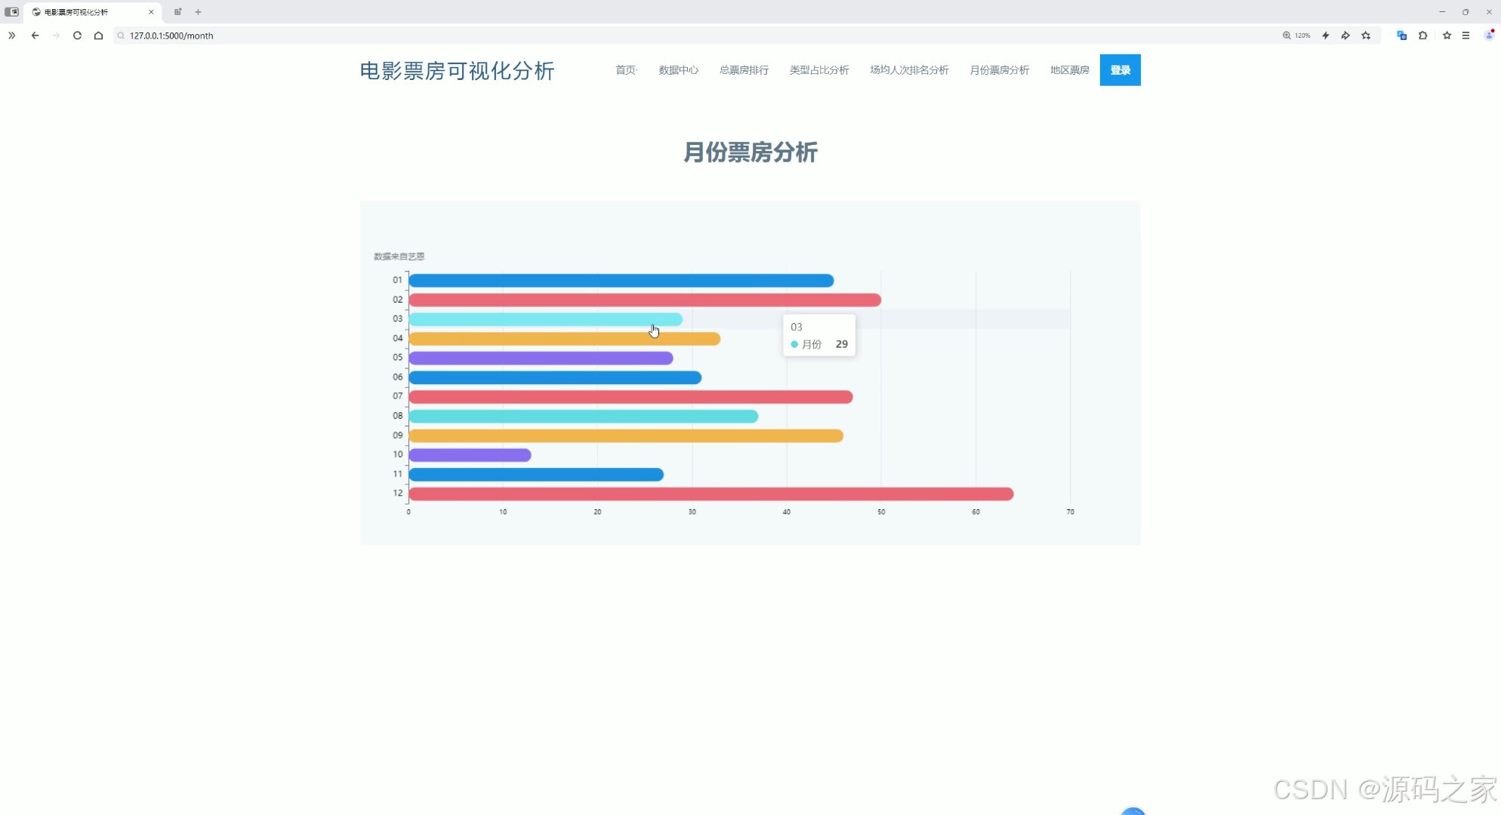This screenshot has height=815, width=1501.
Task: Click the share page icon
Action: click(x=1346, y=35)
